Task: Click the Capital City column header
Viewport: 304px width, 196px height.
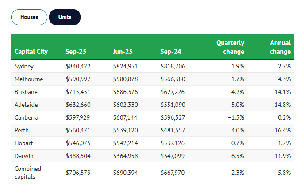Action: 31,52
